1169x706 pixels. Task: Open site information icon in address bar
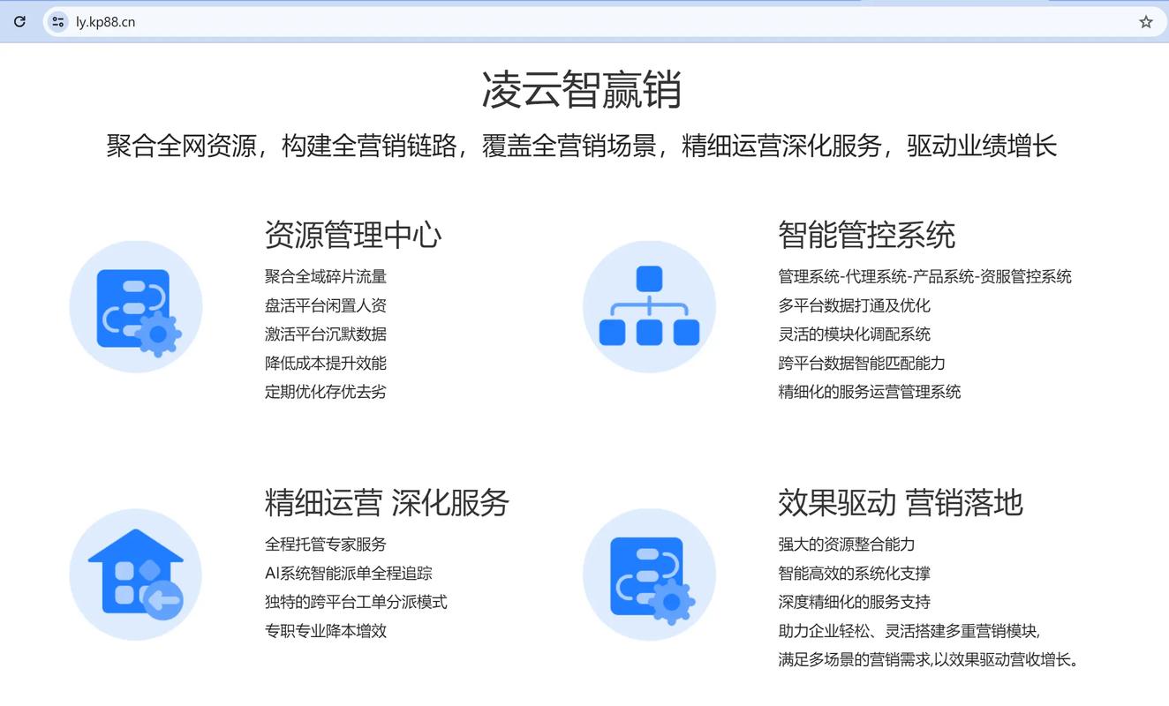pyautogui.click(x=58, y=22)
